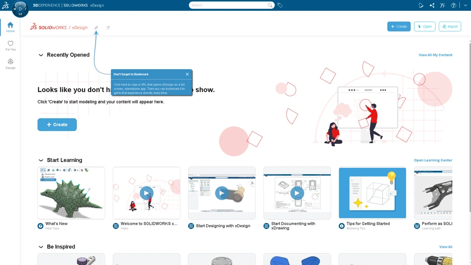
Task: Open the Tips for Getting Started card
Action: pyautogui.click(x=372, y=193)
